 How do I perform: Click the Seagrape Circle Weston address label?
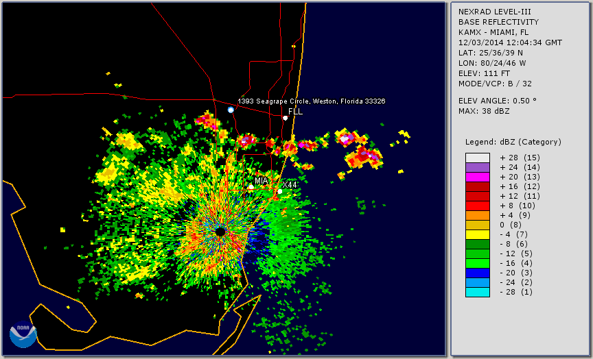[311, 101]
